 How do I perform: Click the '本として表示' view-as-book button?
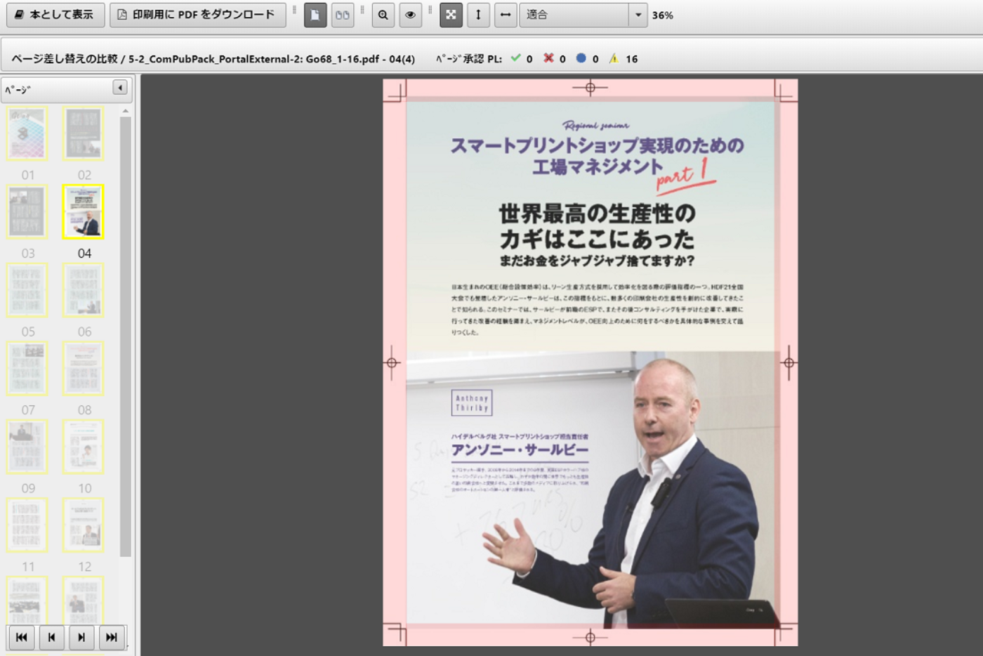coord(55,15)
